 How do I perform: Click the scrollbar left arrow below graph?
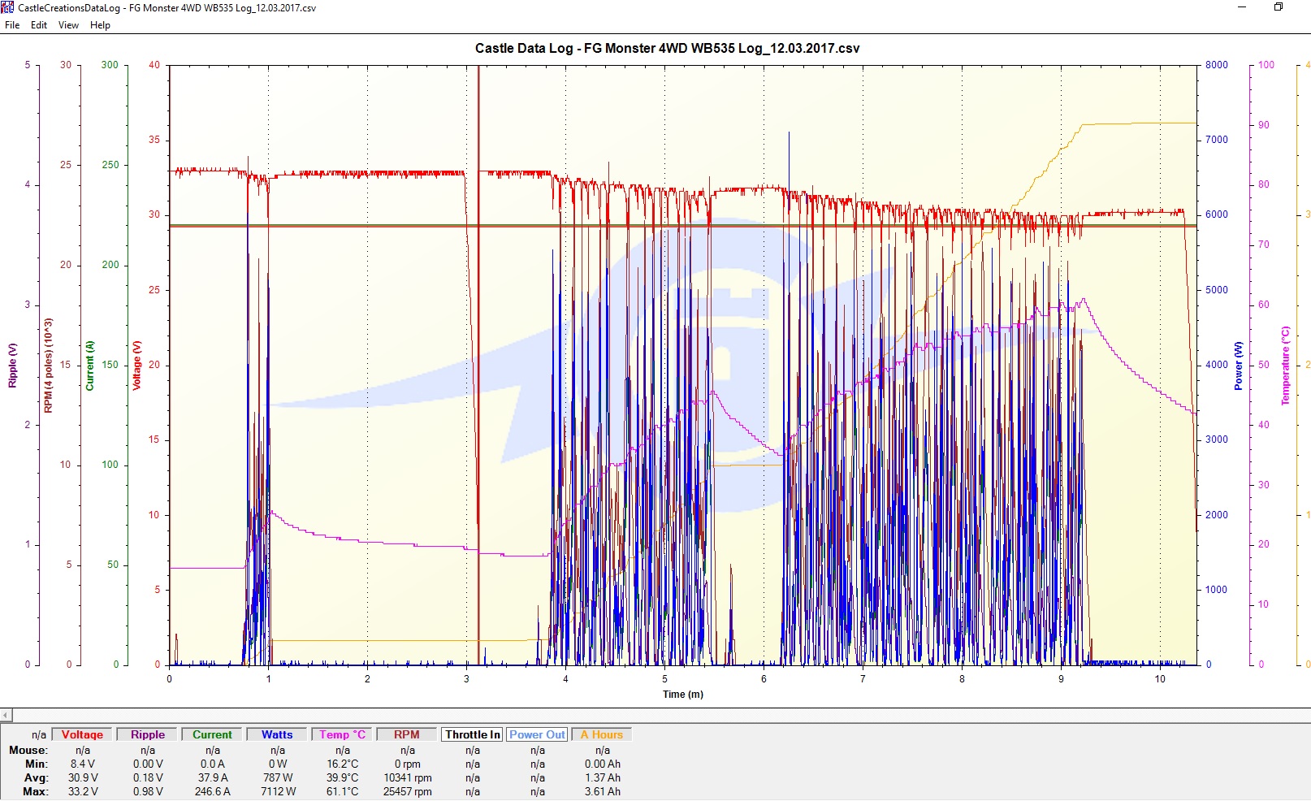coord(6,716)
